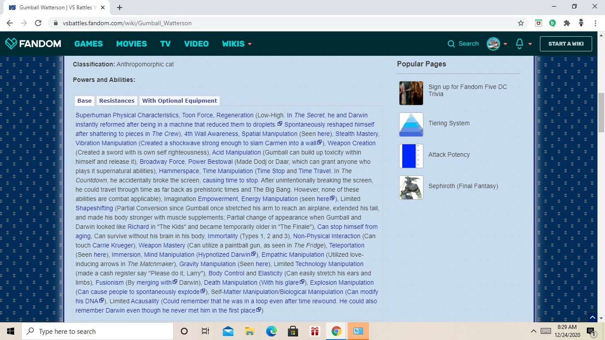Switch to the Resistances tab
Viewport: 605px width, 340px height.
116,100
